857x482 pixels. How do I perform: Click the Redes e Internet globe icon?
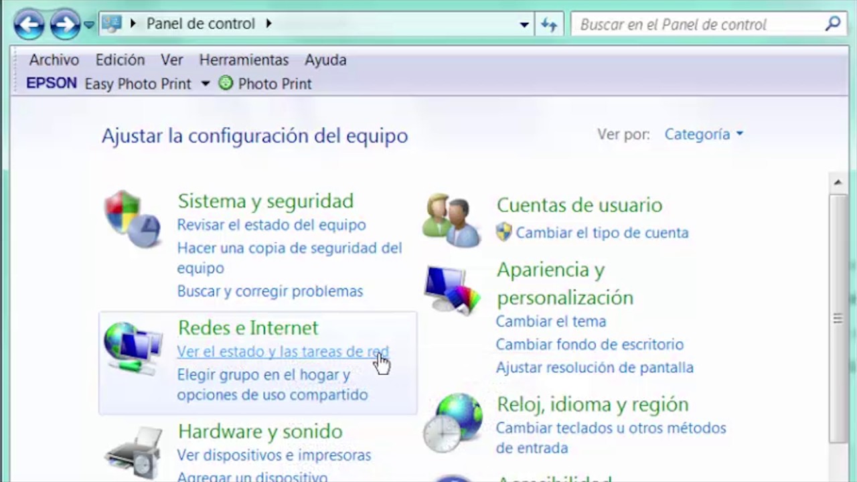click(x=132, y=347)
